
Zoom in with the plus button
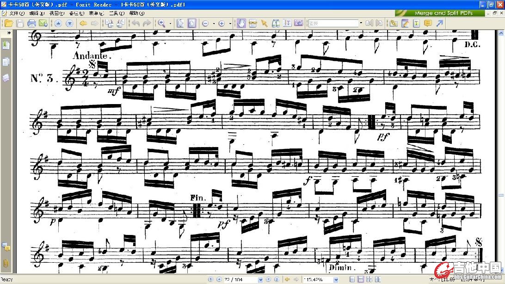click(222, 23)
